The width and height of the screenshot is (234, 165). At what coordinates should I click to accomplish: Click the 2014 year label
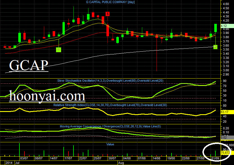click(x=9, y=163)
